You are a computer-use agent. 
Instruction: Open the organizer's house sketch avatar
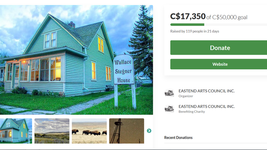tap(169, 93)
